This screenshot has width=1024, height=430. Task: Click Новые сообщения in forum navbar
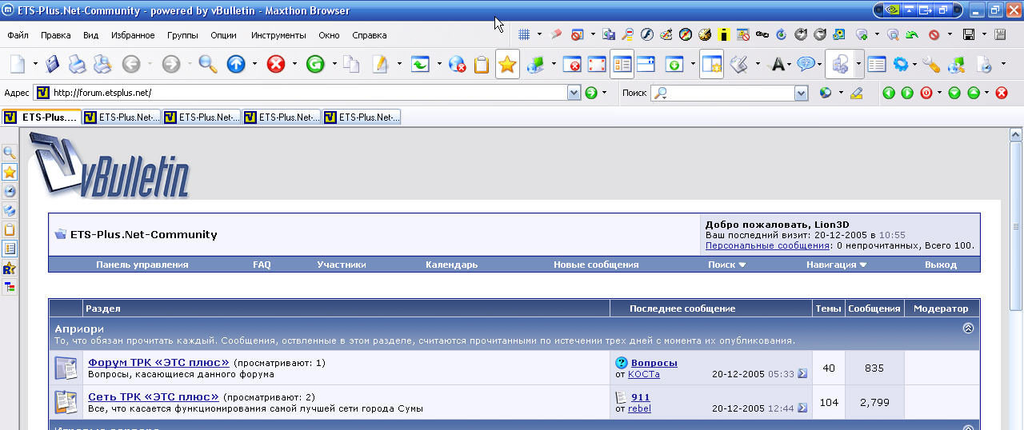pos(596,265)
